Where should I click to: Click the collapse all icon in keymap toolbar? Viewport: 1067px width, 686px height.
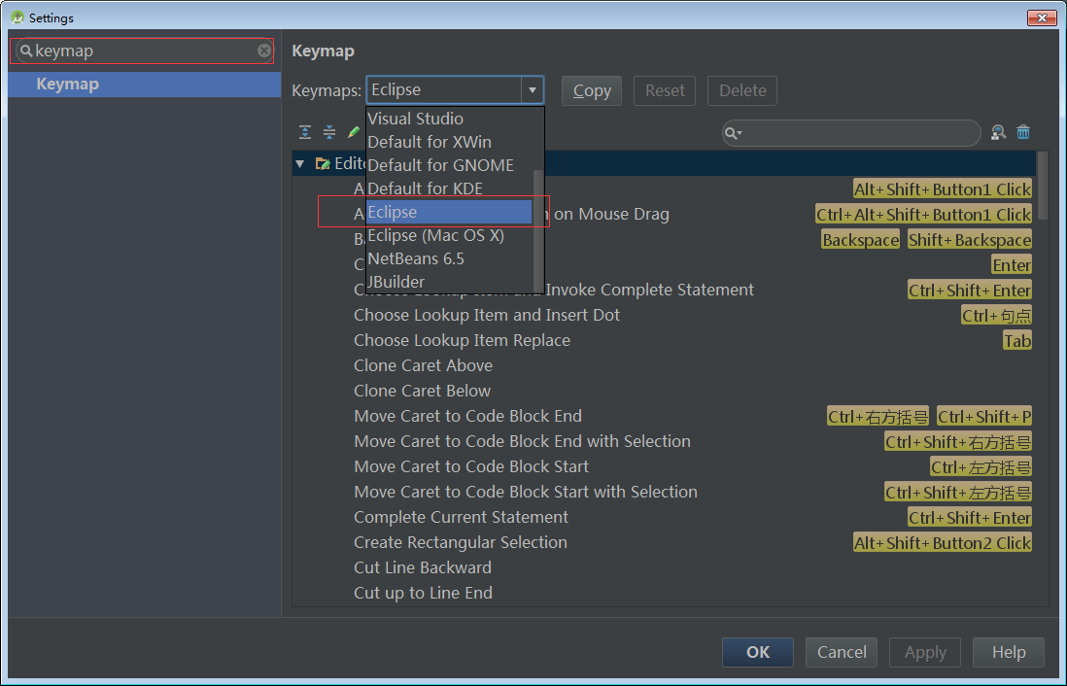point(329,132)
